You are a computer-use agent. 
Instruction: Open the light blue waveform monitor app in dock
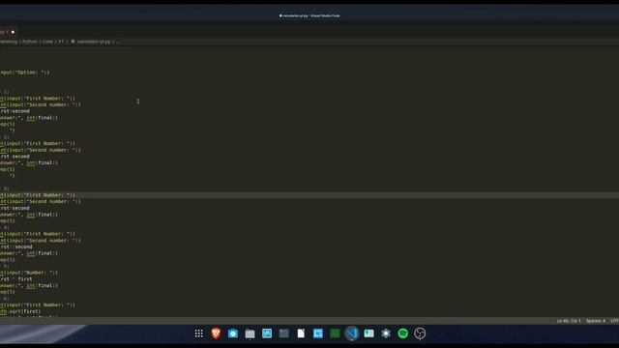[x=267, y=333]
